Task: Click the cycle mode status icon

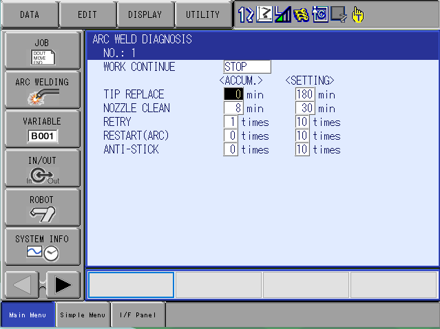Action: coord(320,14)
